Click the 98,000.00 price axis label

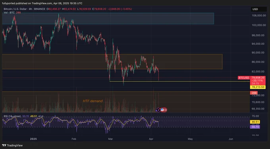pyautogui.click(x=258, y=35)
